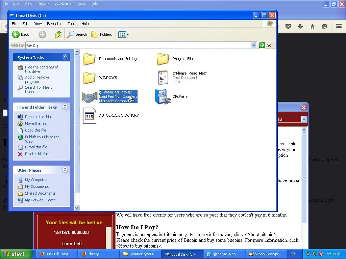The width and height of the screenshot is (346, 259).
Task: Open My Documents from Other Places
Action: pos(37,186)
